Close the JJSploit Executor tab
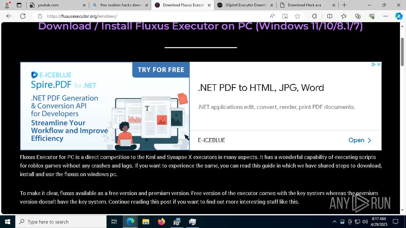Image resolution: width=406 pixels, height=228 pixels. click(272, 5)
